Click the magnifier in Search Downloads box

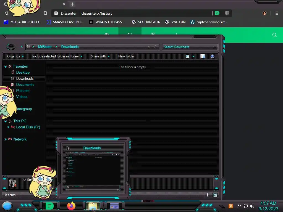(x=215, y=47)
